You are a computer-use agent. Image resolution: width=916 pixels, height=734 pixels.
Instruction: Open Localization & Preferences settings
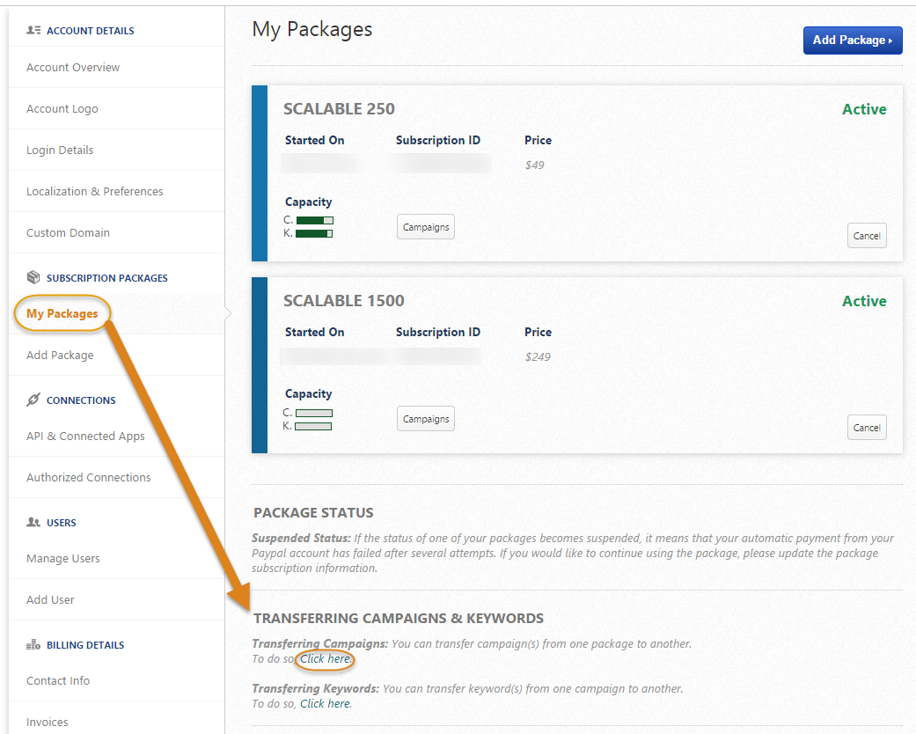95,192
